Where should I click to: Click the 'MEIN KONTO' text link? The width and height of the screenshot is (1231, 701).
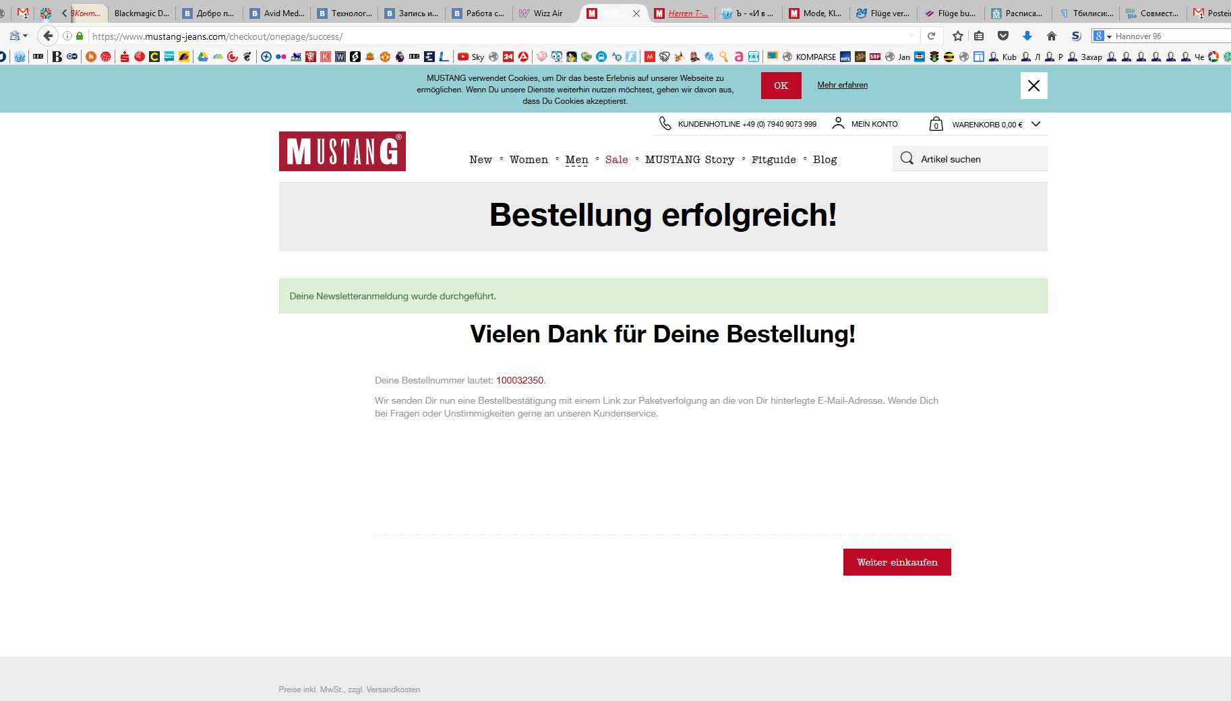[x=874, y=124]
